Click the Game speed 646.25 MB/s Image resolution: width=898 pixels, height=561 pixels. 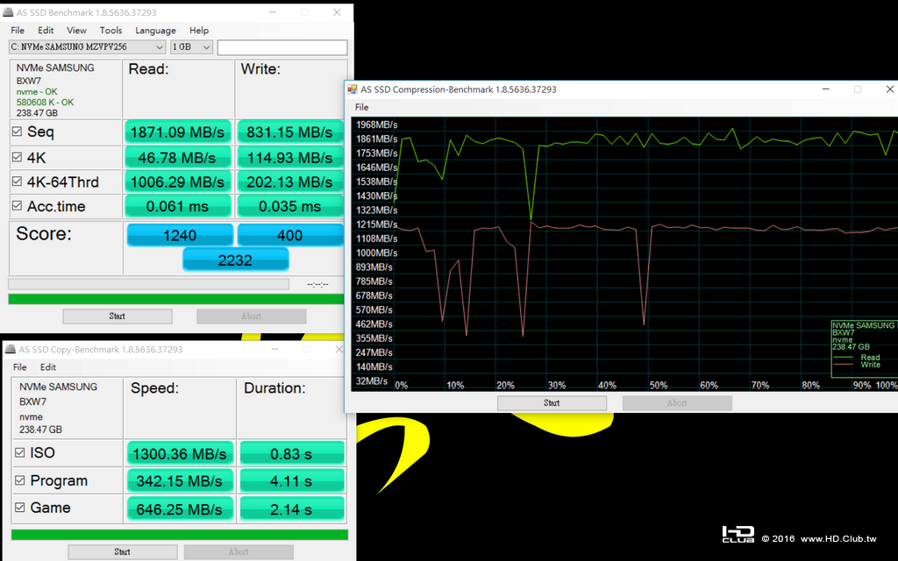[x=180, y=509]
